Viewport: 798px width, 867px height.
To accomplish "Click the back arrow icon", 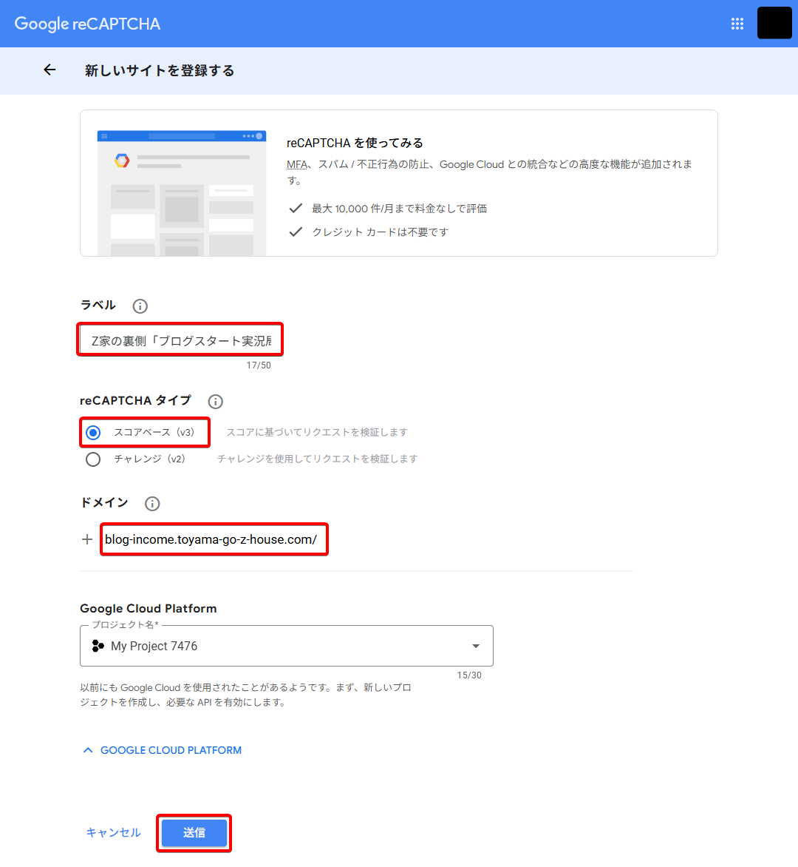I will click(x=50, y=70).
